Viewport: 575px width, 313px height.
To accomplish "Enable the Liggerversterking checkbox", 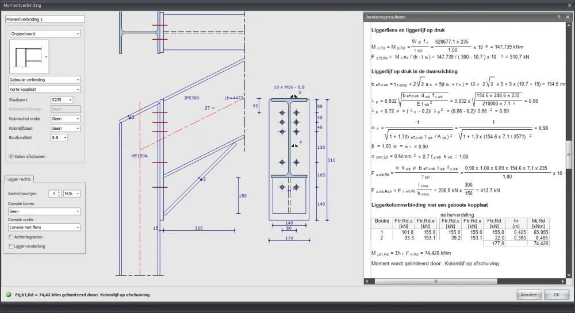I will (x=10, y=246).
